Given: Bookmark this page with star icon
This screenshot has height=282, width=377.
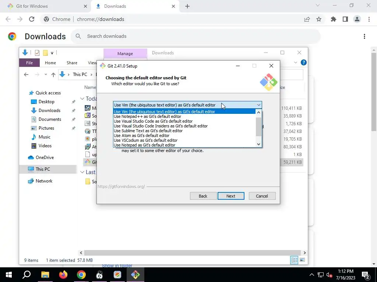Looking at the screenshot, I should click(x=319, y=19).
